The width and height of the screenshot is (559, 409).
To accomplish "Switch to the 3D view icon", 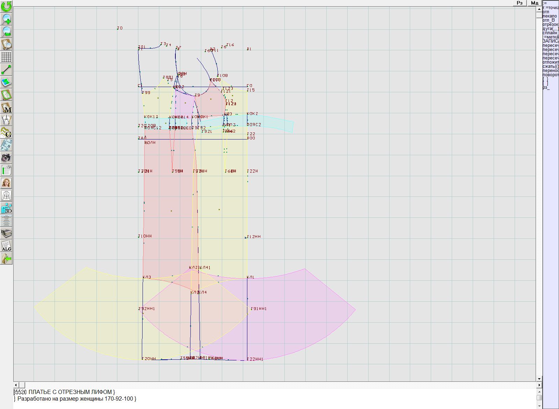I will coord(6,208).
